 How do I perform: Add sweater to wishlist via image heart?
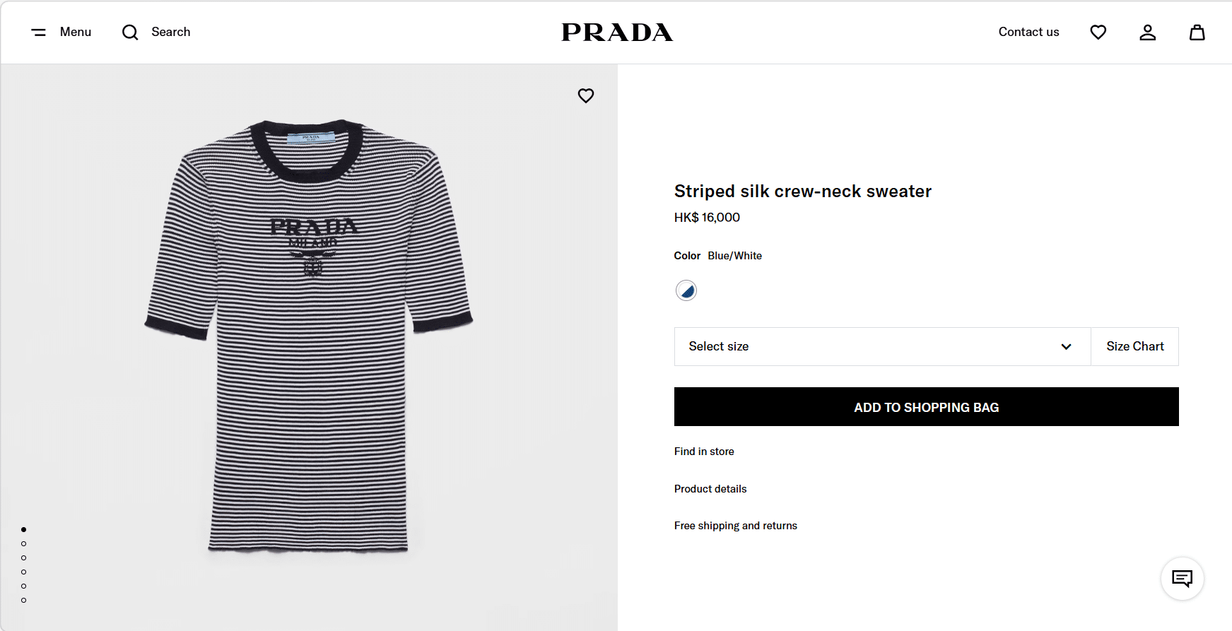point(586,95)
